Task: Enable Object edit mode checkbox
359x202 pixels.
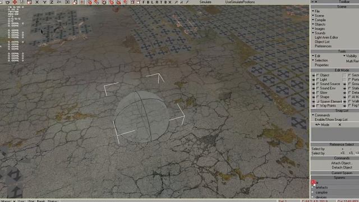Action: pyautogui.click(x=318, y=75)
